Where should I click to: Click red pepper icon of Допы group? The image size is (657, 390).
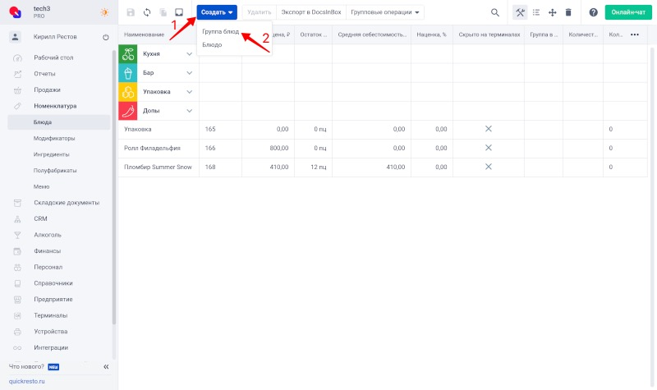(x=128, y=111)
